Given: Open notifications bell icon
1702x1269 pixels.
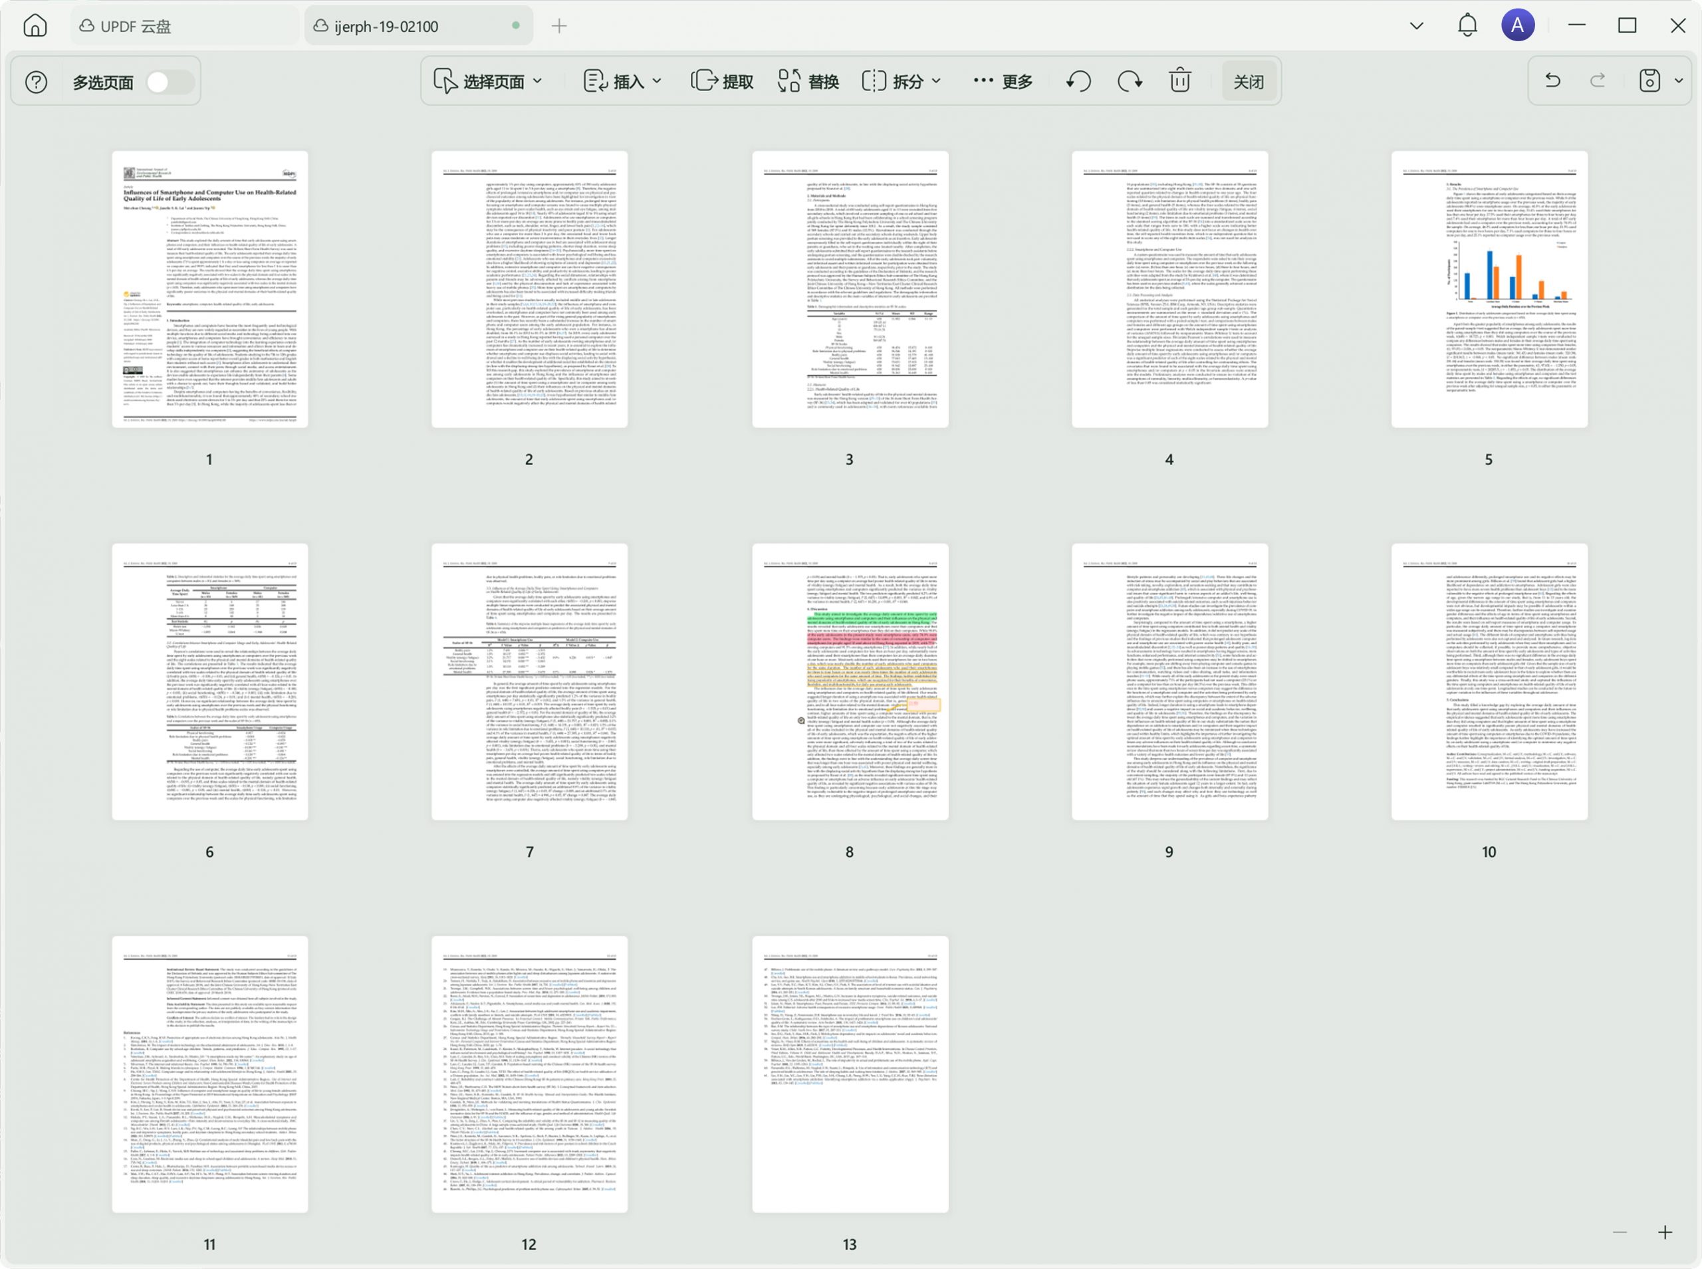Looking at the screenshot, I should [x=1467, y=25].
